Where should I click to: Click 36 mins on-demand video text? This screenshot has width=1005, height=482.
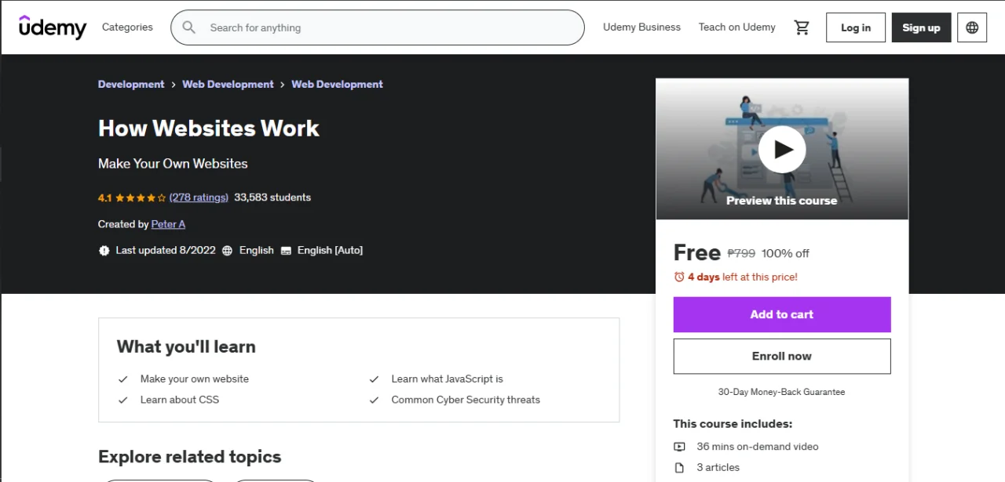pos(758,447)
